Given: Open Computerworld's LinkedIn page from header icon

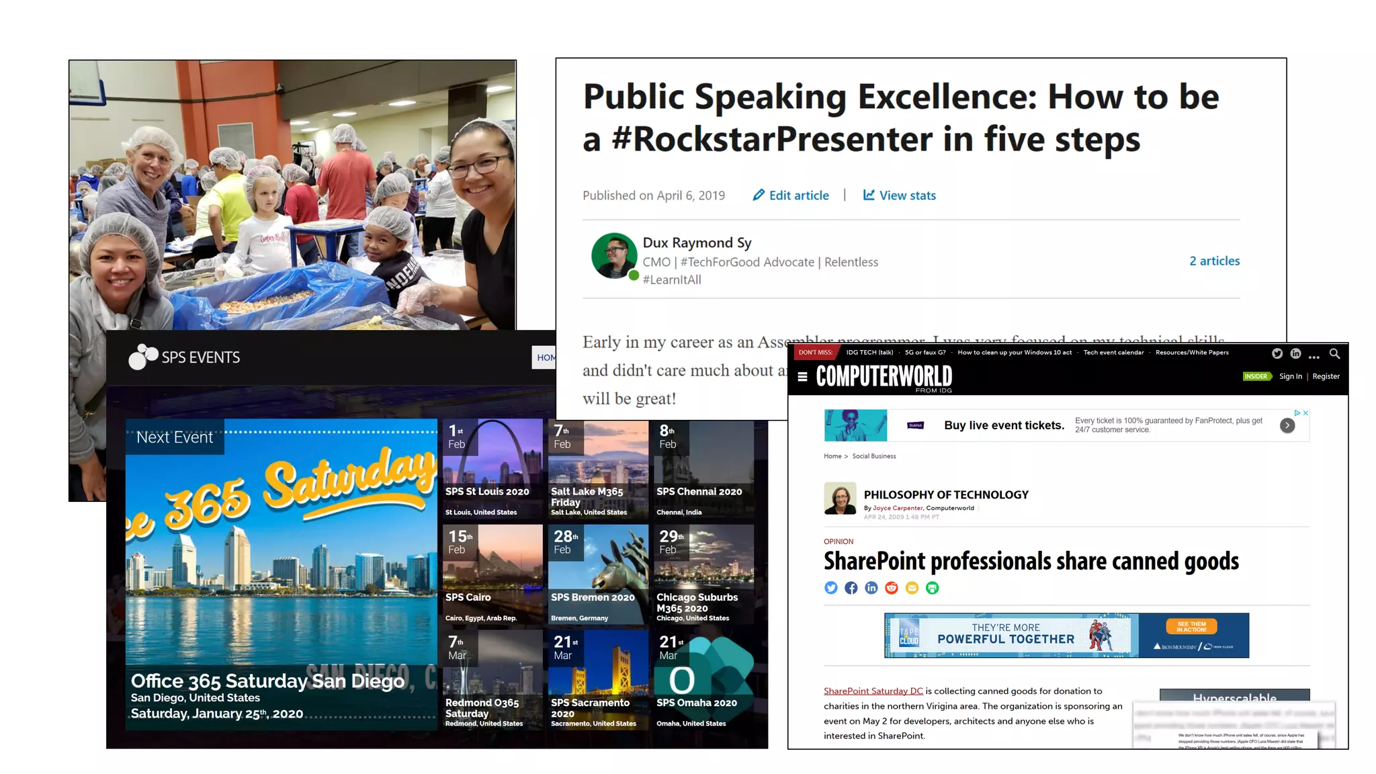Looking at the screenshot, I should point(1295,353).
